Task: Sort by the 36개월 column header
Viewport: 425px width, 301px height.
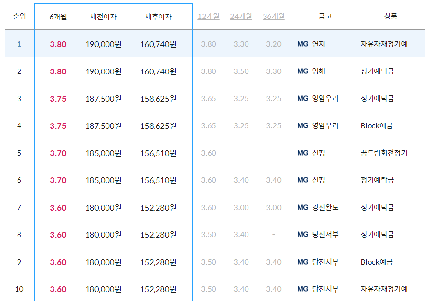Action: click(x=273, y=17)
